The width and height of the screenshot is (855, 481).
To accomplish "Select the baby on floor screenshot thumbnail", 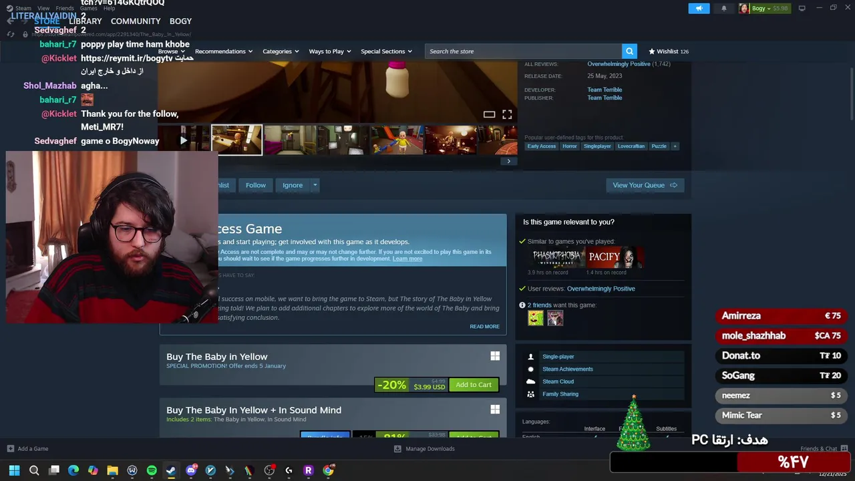I will click(237, 140).
